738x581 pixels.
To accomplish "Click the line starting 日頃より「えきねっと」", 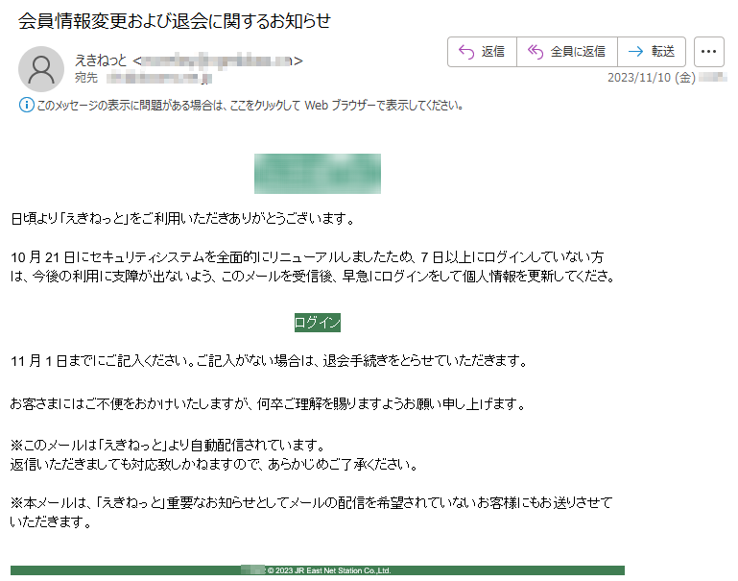I will coord(182,218).
